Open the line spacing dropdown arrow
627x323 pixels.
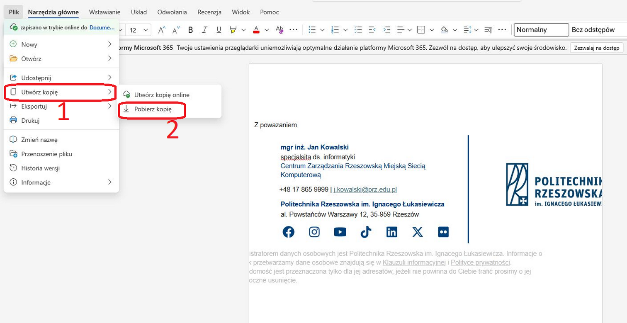(476, 30)
